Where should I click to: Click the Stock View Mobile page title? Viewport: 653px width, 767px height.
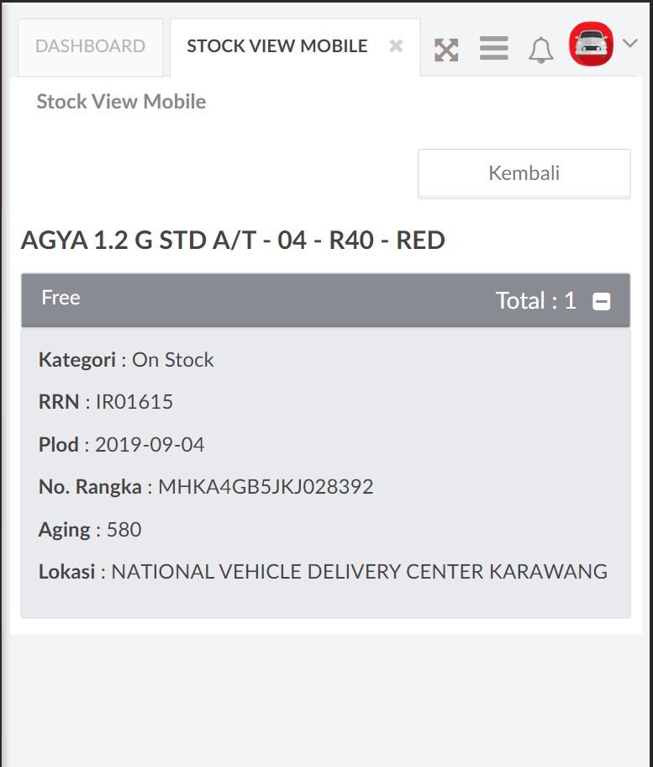pyautogui.click(x=121, y=102)
